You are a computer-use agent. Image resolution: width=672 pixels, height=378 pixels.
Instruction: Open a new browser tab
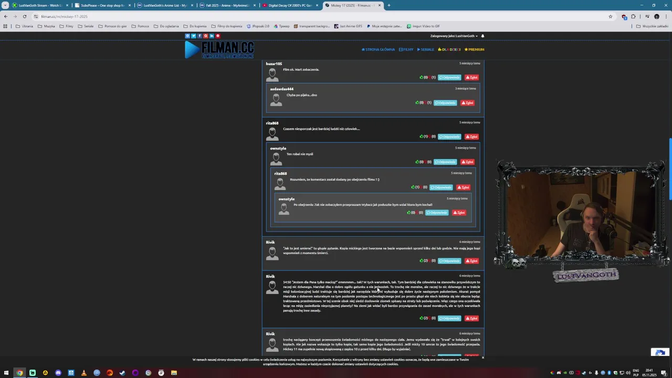point(388,5)
